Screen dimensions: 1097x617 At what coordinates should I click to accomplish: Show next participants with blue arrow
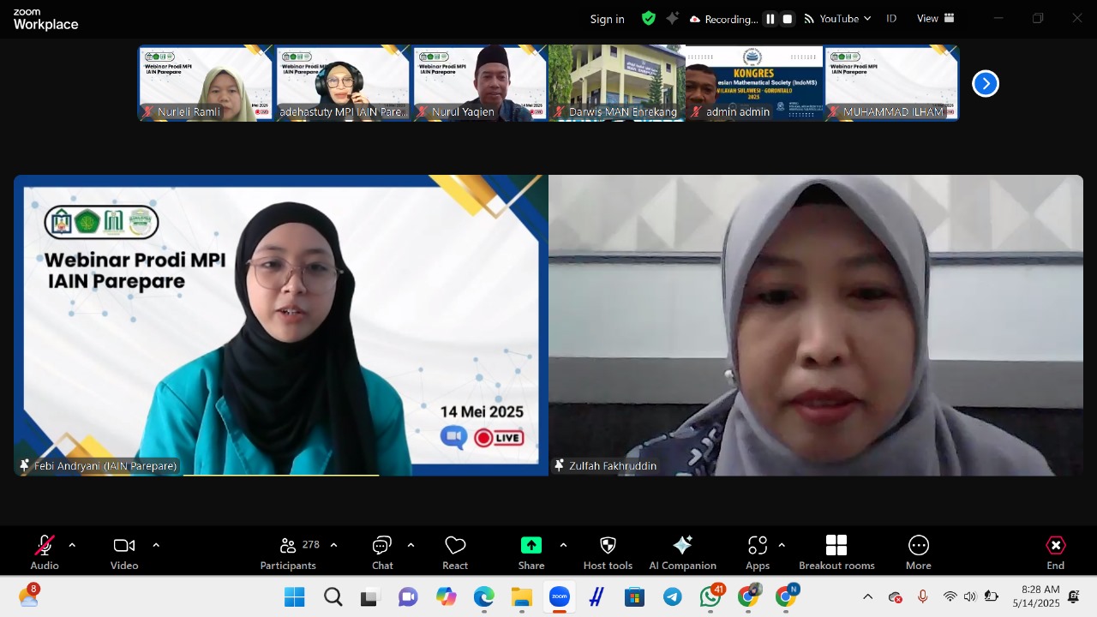[986, 83]
